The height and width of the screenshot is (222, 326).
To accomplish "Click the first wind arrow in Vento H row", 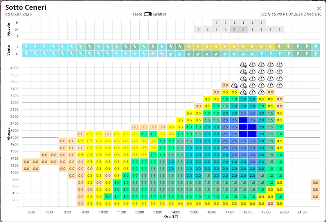I will click(26, 54).
